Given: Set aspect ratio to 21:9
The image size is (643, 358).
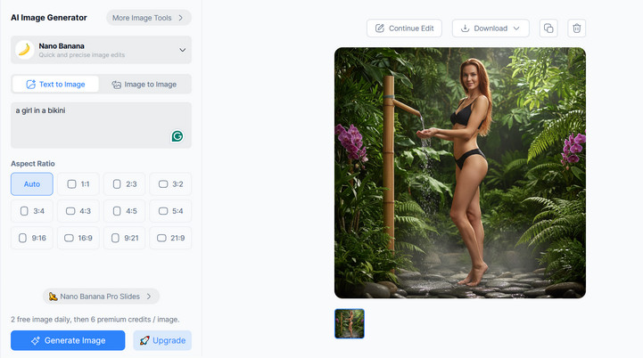Looking at the screenshot, I should click(x=170, y=238).
